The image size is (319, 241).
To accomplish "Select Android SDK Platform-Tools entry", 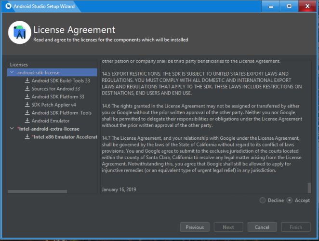I will coord(62,113).
